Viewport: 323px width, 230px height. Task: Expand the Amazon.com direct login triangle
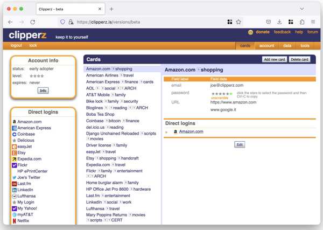tap(166, 132)
